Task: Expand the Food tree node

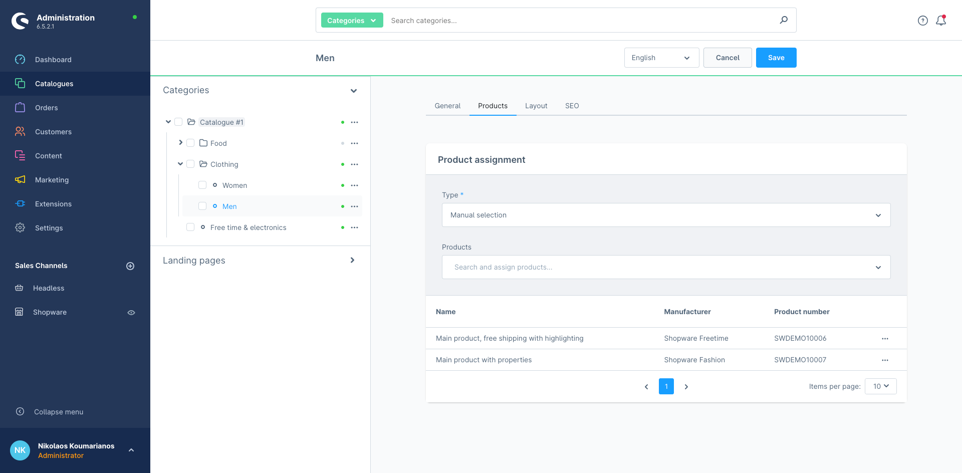Action: (180, 143)
